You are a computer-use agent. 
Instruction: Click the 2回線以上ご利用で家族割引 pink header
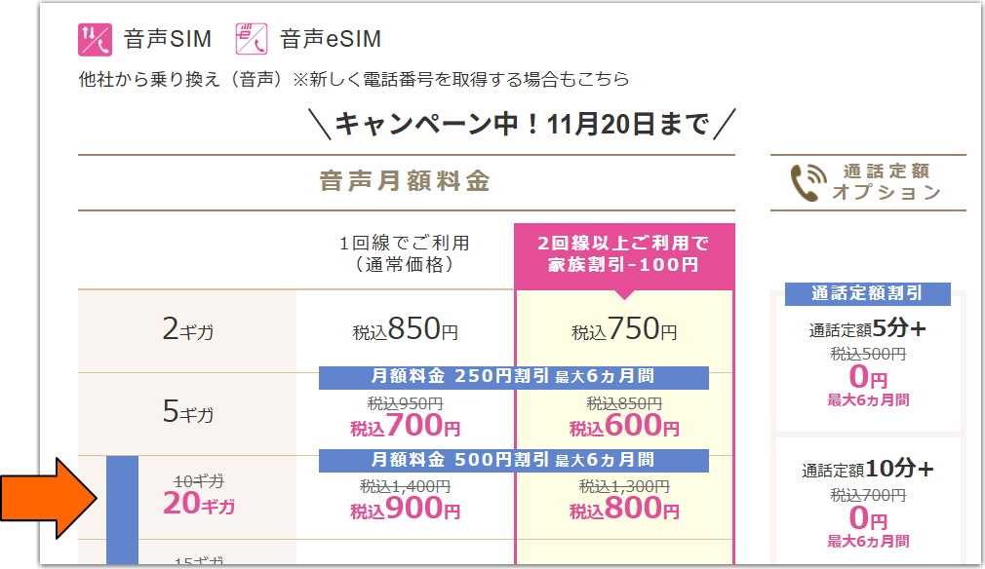(624, 254)
